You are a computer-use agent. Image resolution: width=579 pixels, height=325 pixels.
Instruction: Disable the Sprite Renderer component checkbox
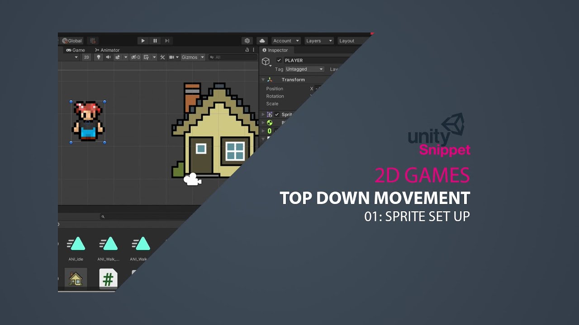click(277, 115)
